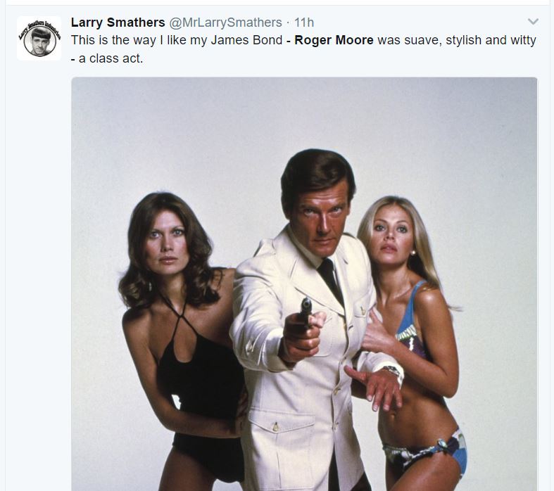Click the blonde woman's pearl earring
The width and height of the screenshot is (554, 491).
tap(413, 253)
